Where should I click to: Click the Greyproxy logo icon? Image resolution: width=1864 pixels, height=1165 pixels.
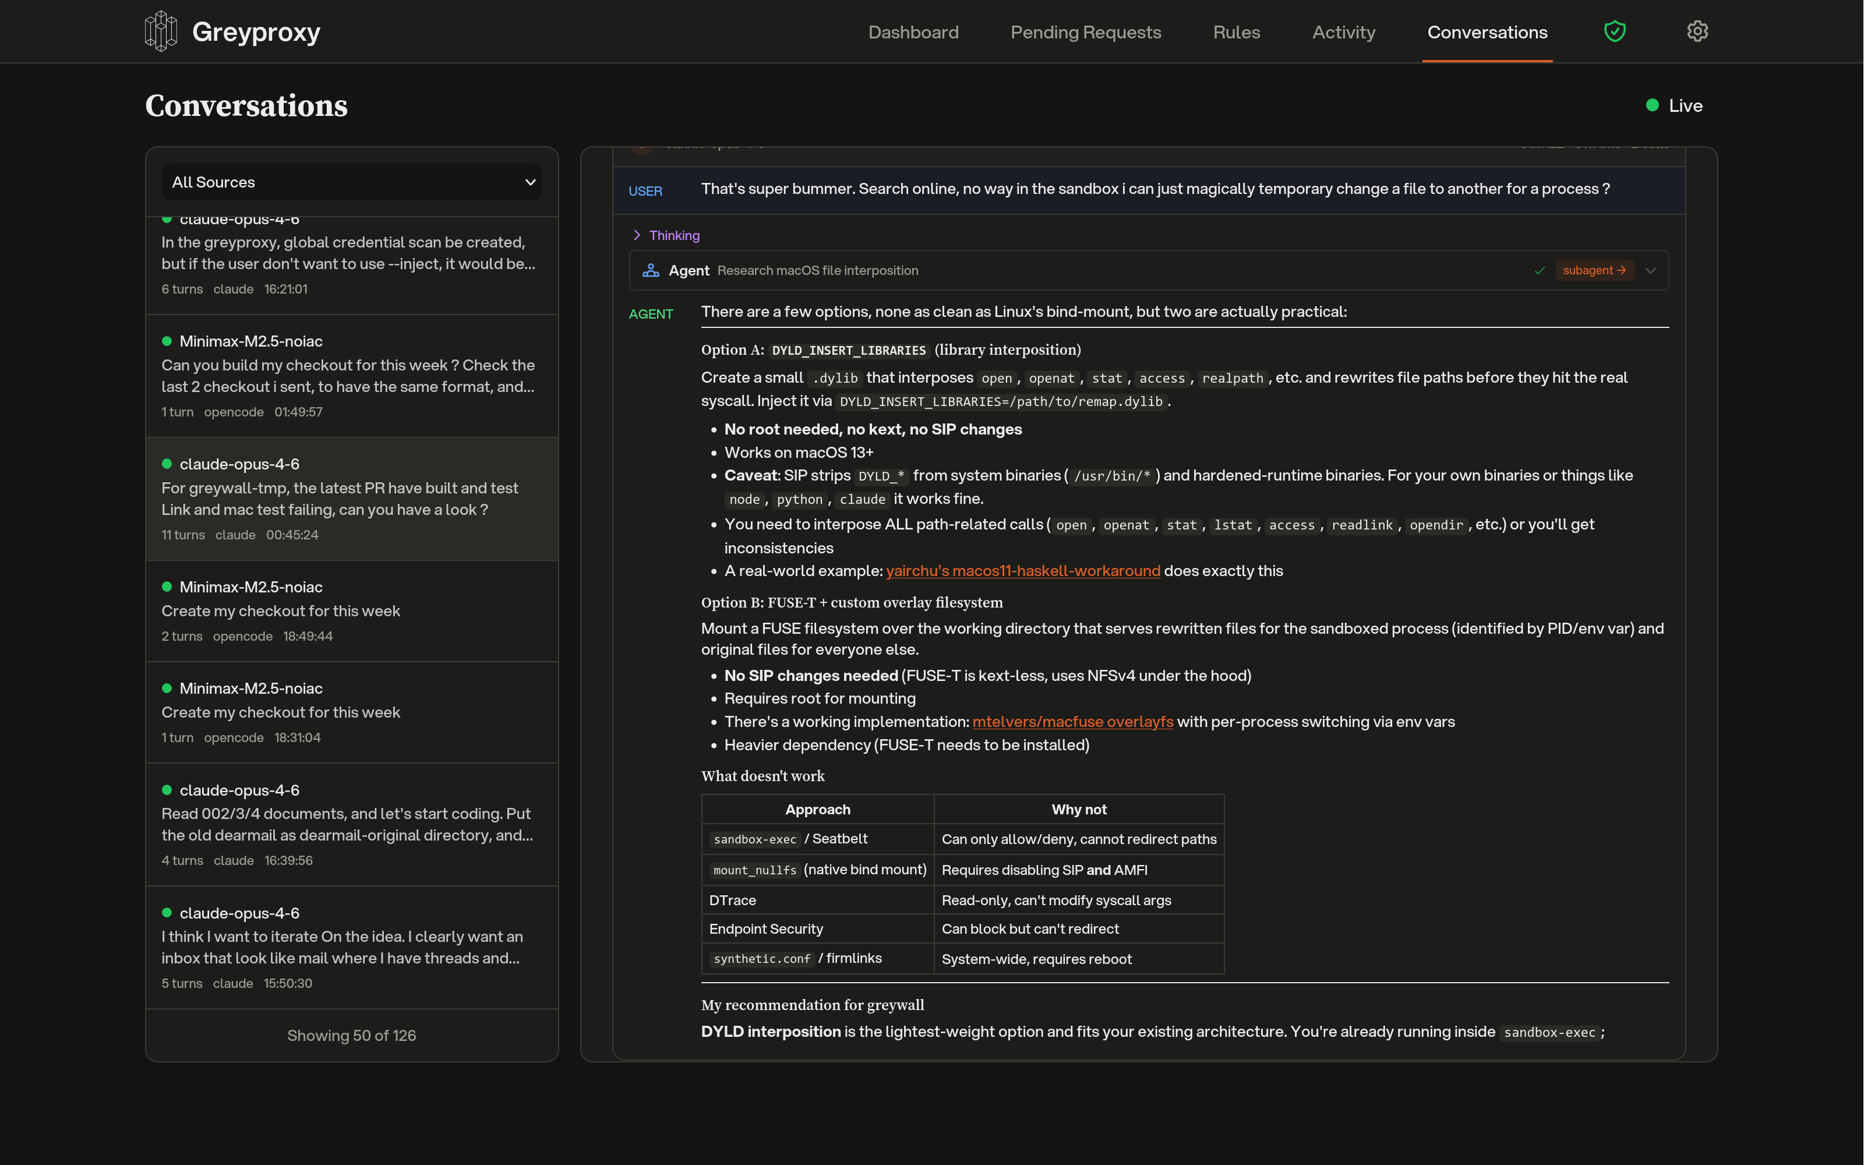tap(160, 31)
